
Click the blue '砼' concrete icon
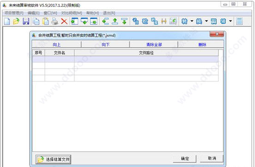(x=145, y=21)
